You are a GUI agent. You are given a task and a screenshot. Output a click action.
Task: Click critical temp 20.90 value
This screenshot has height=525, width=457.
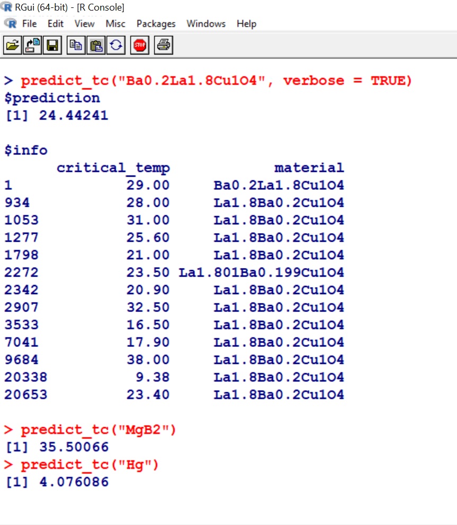click(148, 290)
